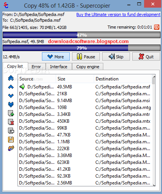Maximize the Supercopier window
The image size is (162, 194).
point(139,4)
